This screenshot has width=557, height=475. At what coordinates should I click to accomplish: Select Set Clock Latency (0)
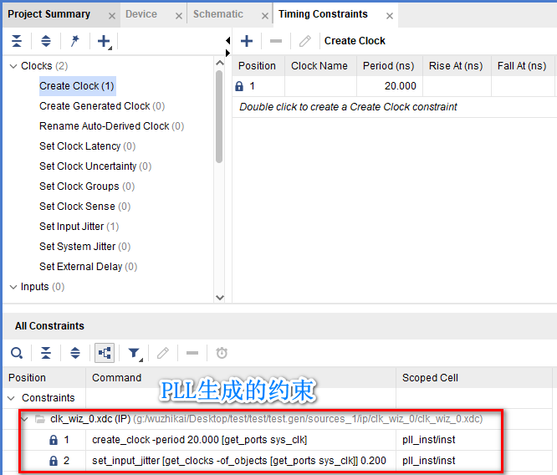click(x=87, y=146)
